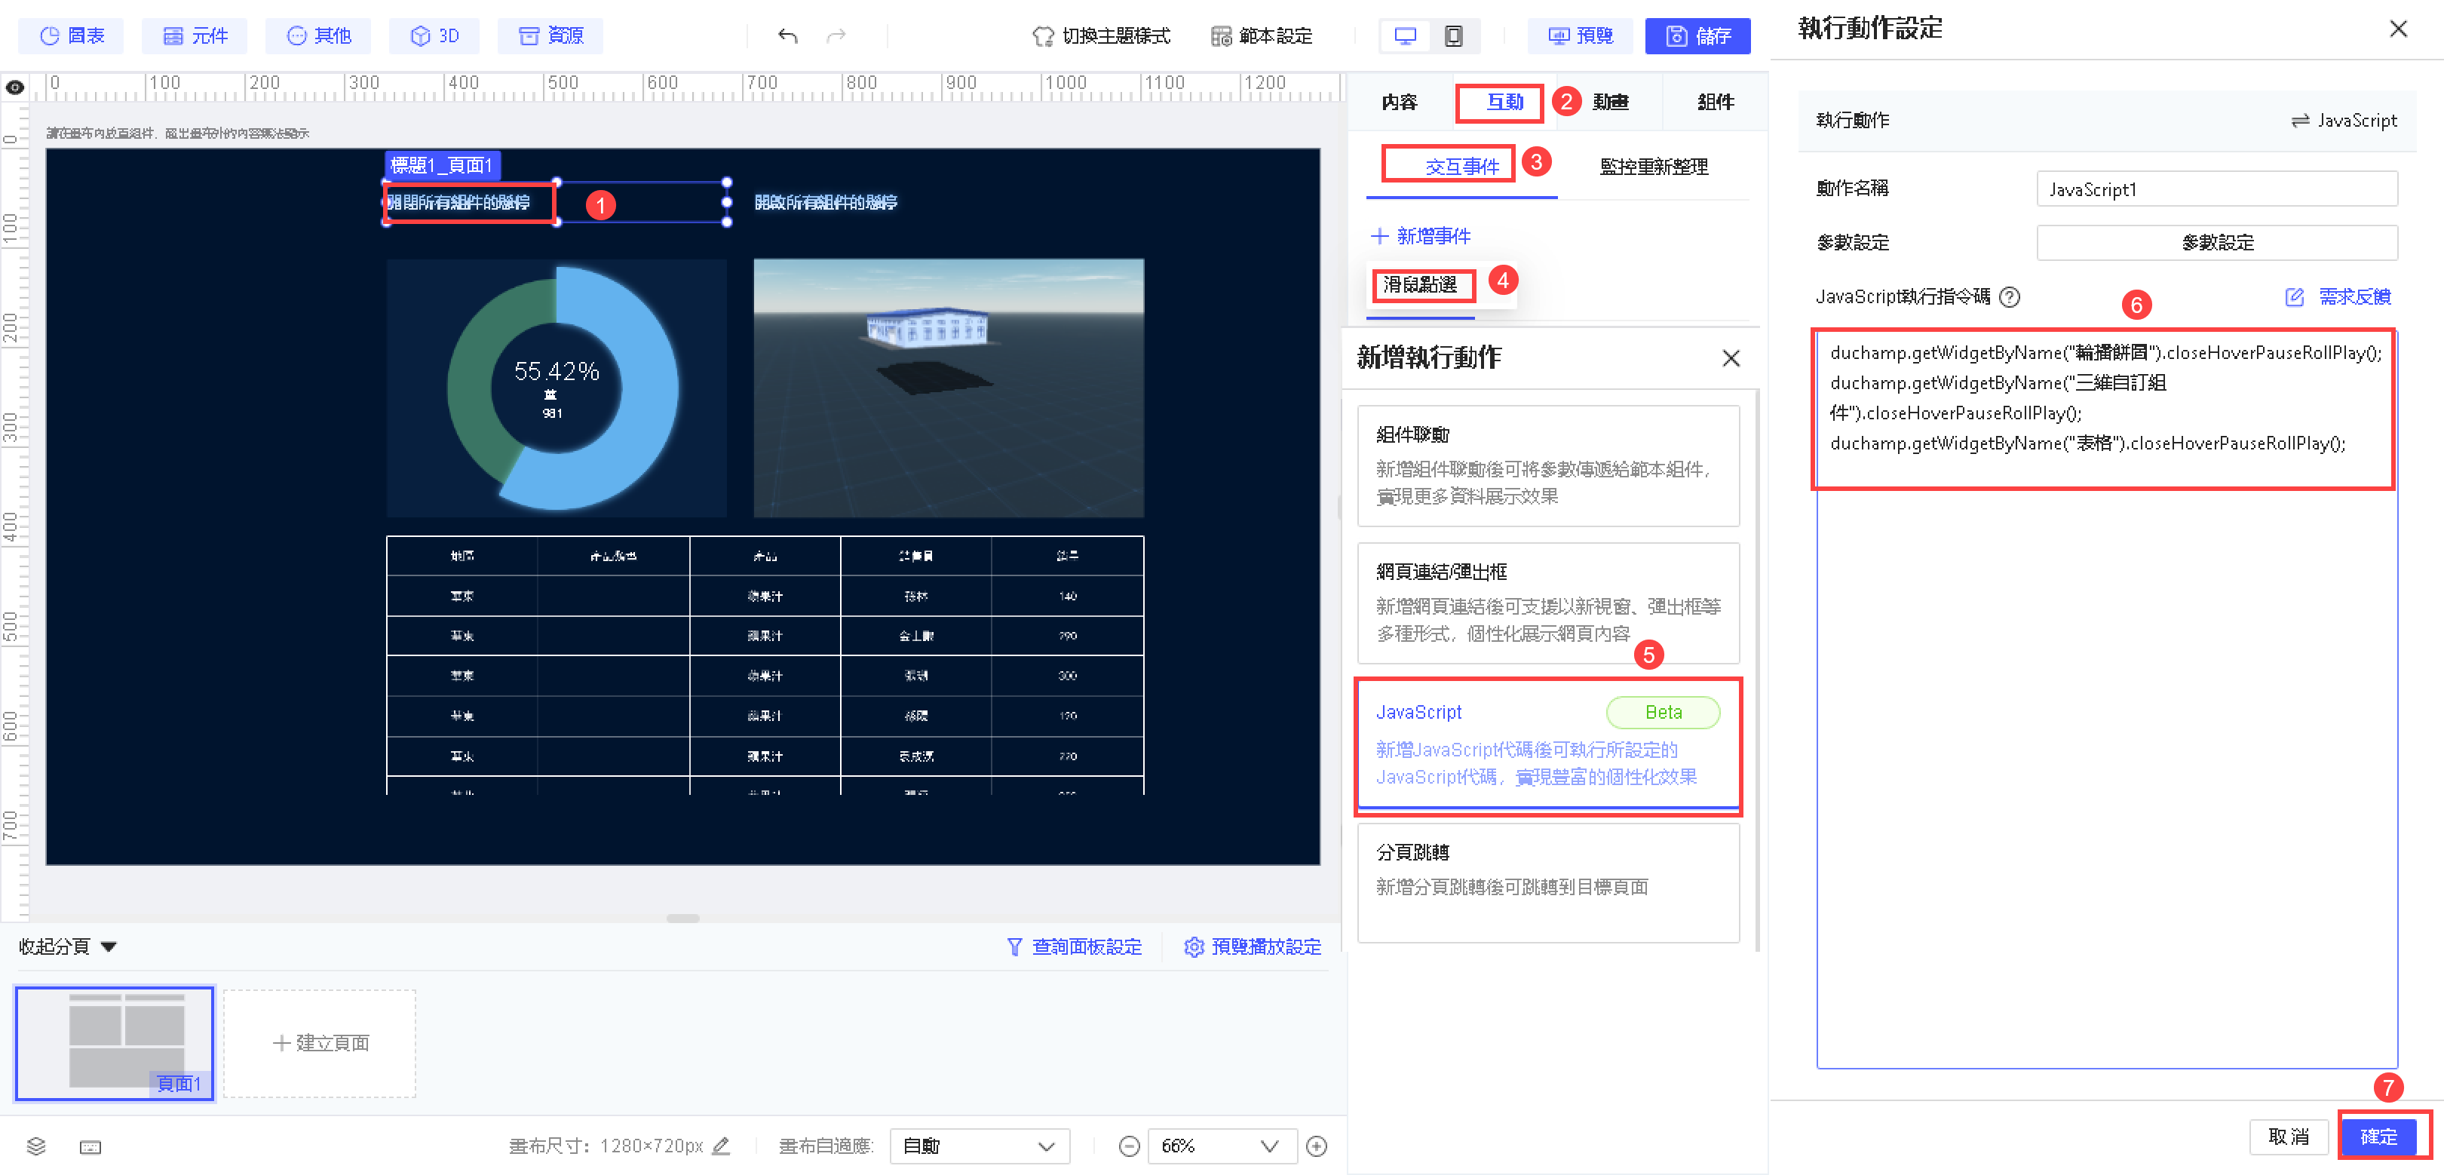Click the keyboard shortcut icon at bottom
This screenshot has height=1175, width=2444.
[90, 1146]
